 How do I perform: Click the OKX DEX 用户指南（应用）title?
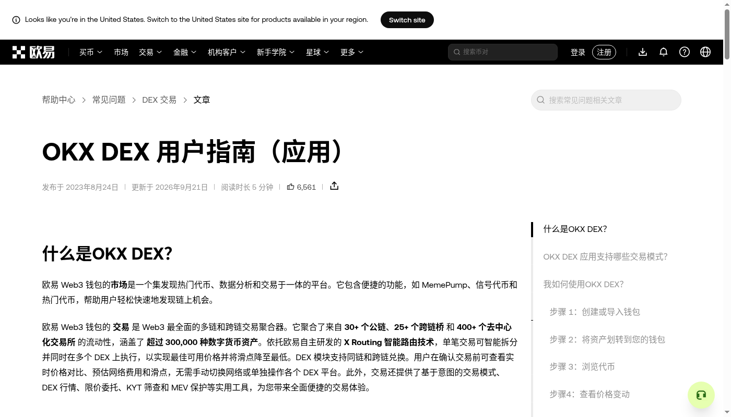click(194, 152)
